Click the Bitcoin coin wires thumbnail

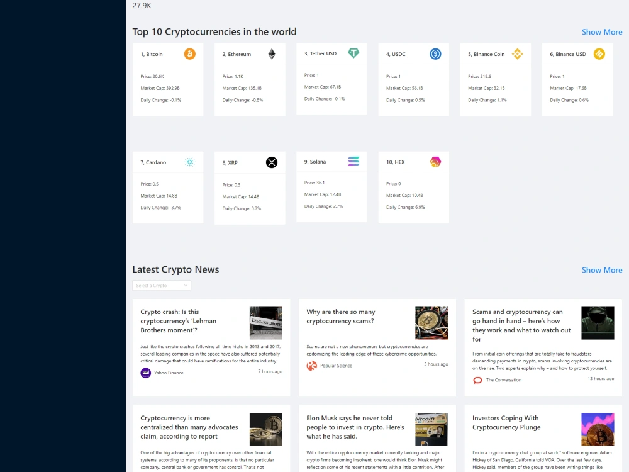click(431, 323)
